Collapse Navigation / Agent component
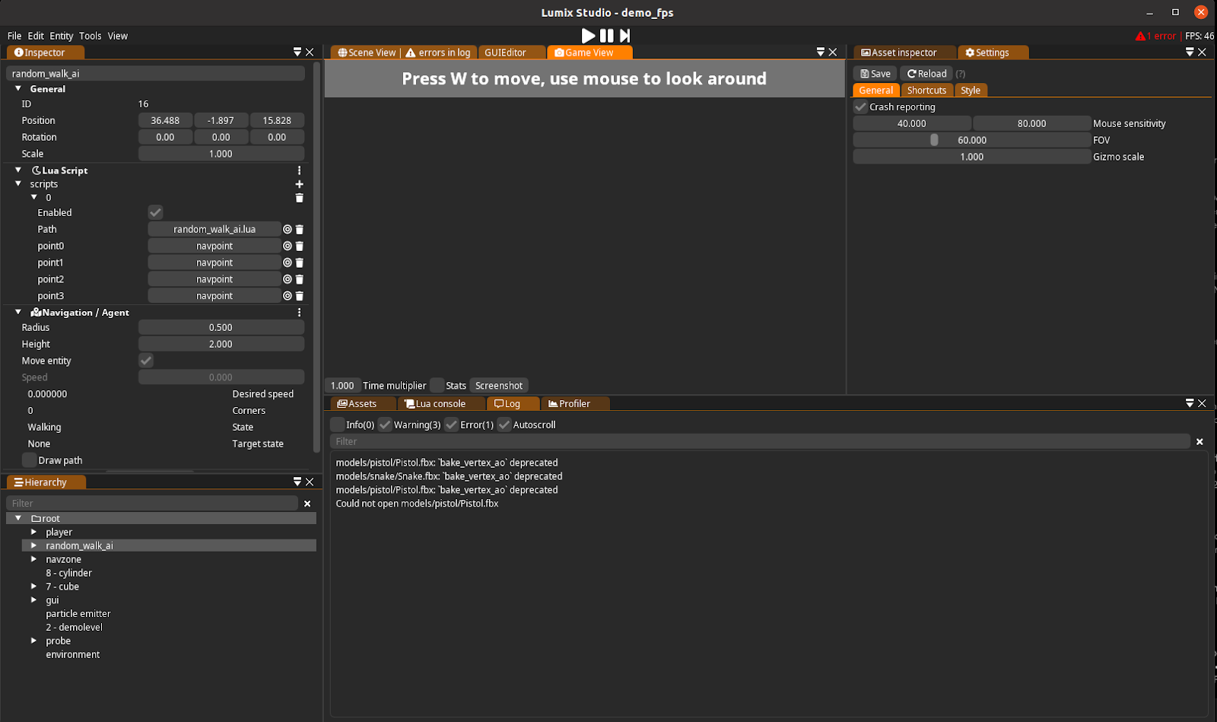 pyautogui.click(x=18, y=312)
